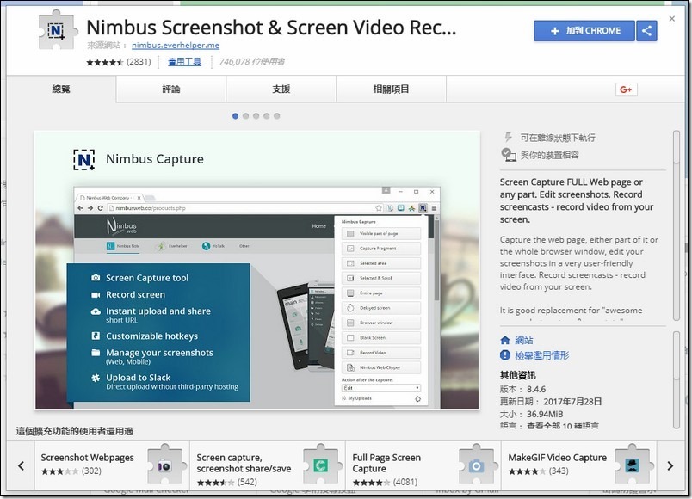The image size is (692, 499).
Task: Click the offline lightning bolt icon
Action: click(508, 137)
